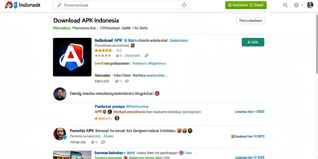
Task: Click the blue link under Bemmida APK title
Action: click(109, 136)
